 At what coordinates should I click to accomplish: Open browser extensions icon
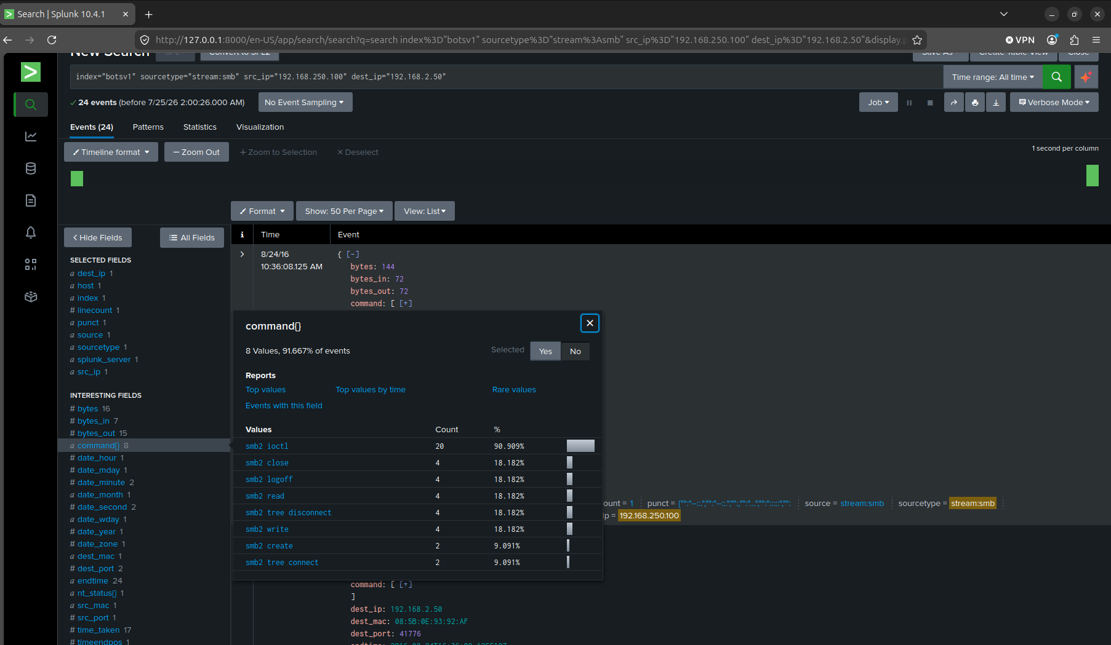tap(1074, 40)
